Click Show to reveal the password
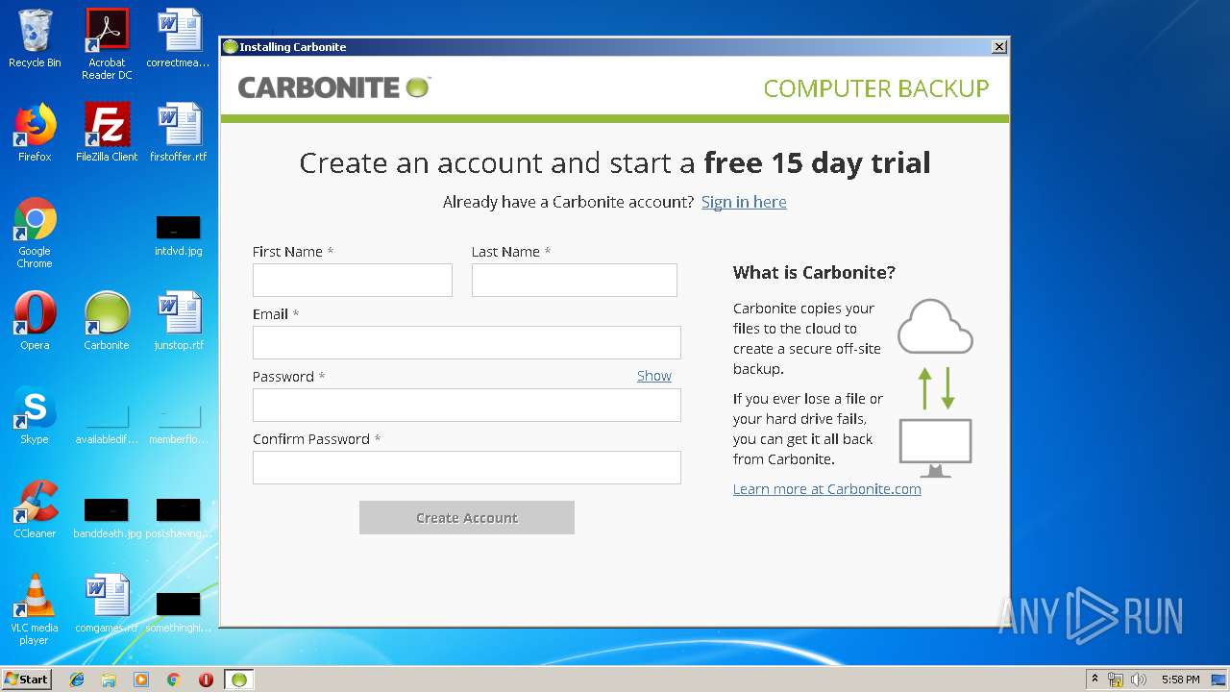The height and width of the screenshot is (692, 1230). click(x=654, y=376)
